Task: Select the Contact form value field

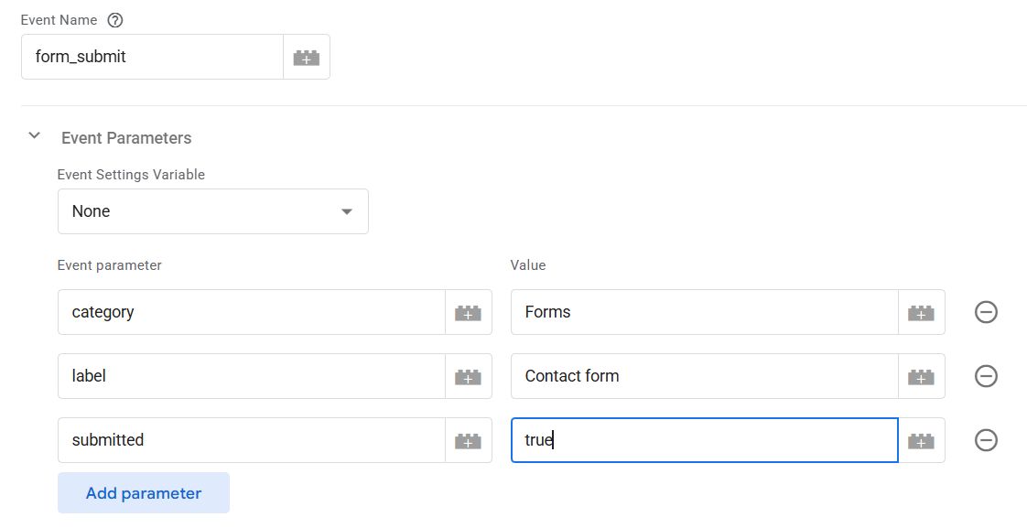Action: (696, 376)
